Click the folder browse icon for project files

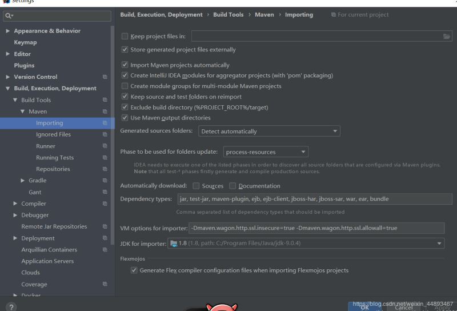click(446, 37)
